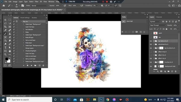Collapse the 'Play me' action

(x=21, y=22)
